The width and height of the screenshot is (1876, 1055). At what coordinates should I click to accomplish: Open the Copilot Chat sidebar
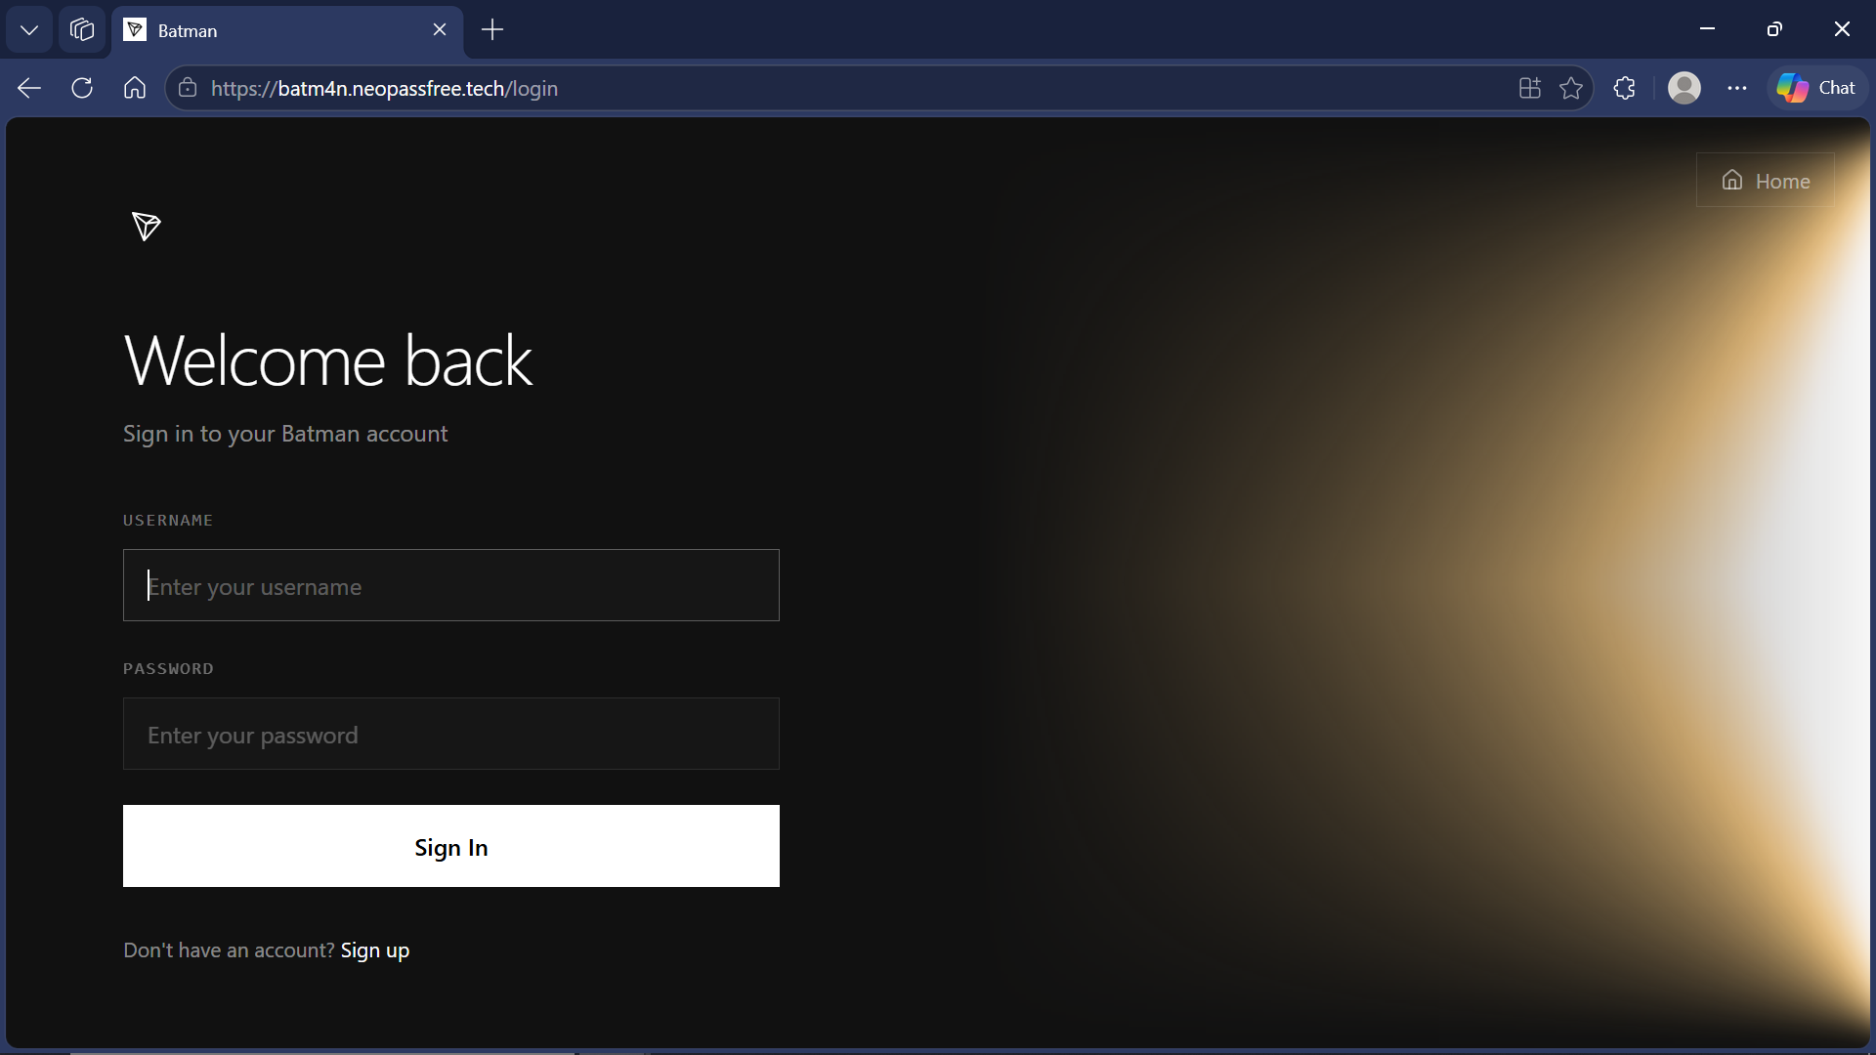point(1817,87)
